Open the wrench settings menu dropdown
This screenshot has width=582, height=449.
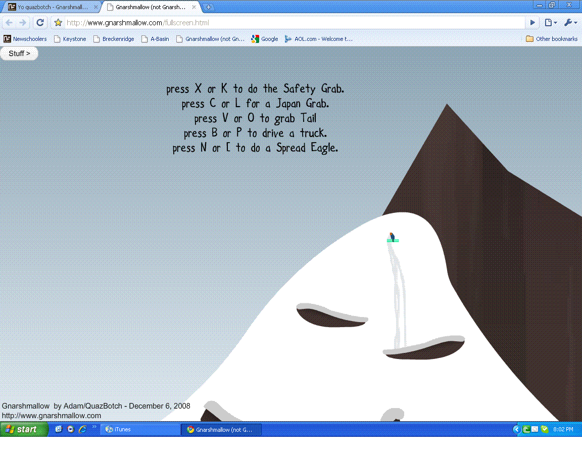pos(570,23)
